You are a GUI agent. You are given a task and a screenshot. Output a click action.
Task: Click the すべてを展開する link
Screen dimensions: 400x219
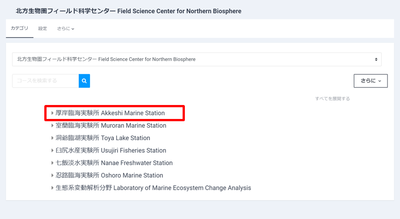(332, 98)
